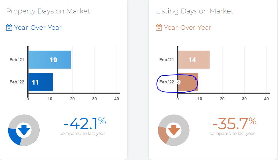Click the Feb.'21 light orange bar showing 14
The height and width of the screenshot is (160, 278).
[x=194, y=60]
